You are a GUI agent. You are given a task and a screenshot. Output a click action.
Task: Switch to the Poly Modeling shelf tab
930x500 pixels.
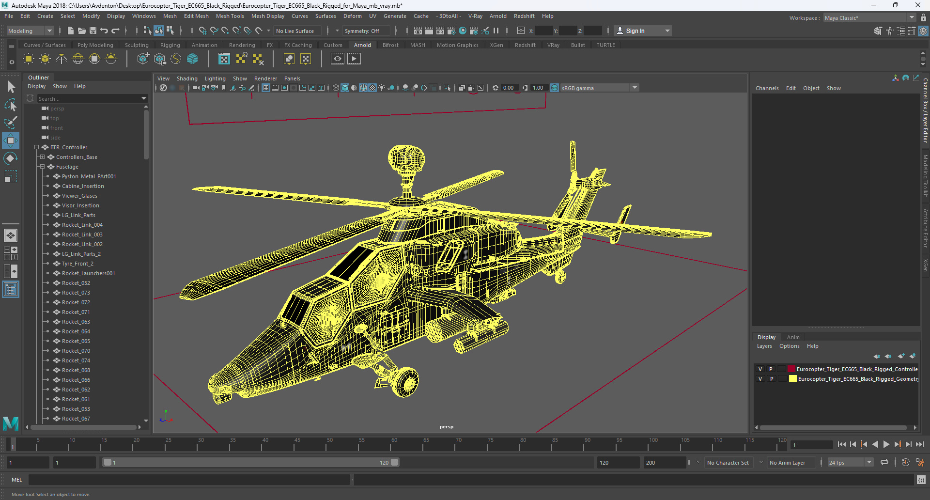(x=95, y=45)
